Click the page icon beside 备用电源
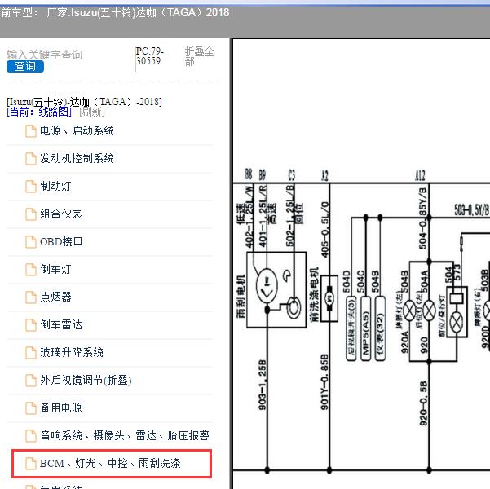This screenshot has width=490, height=489. tap(31, 408)
